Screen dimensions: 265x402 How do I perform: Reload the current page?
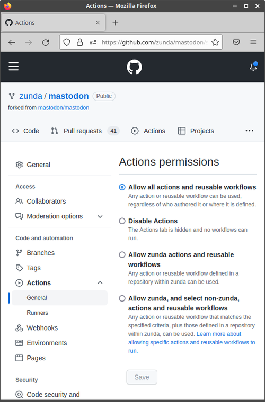point(46,42)
